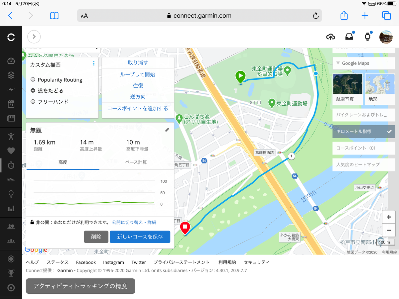
Task: Toggle キロメートル指標 checkmark option
Action: pyautogui.click(x=364, y=132)
